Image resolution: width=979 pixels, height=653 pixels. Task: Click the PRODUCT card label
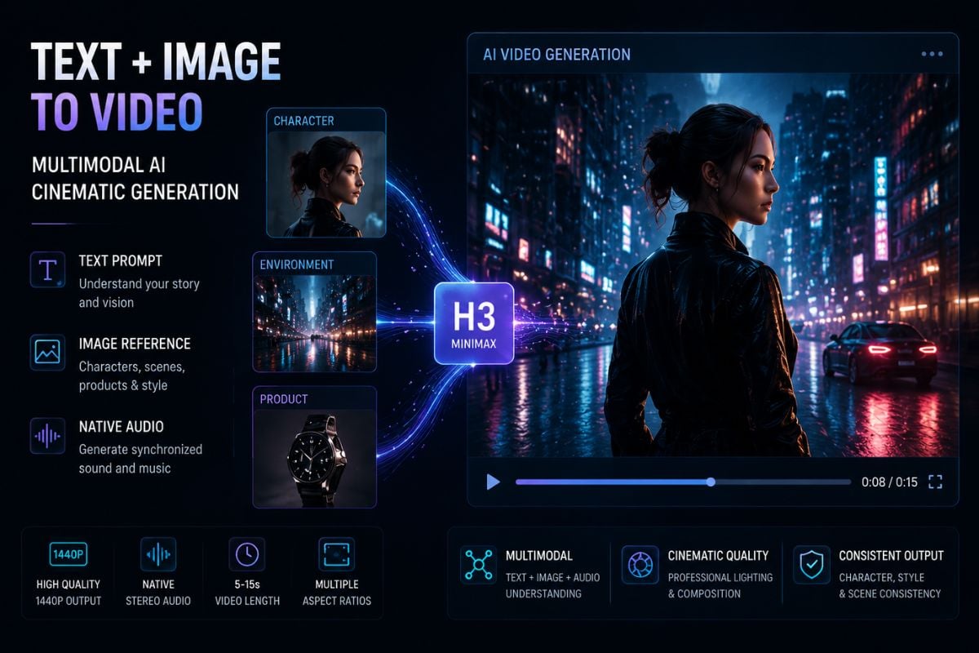(x=284, y=399)
